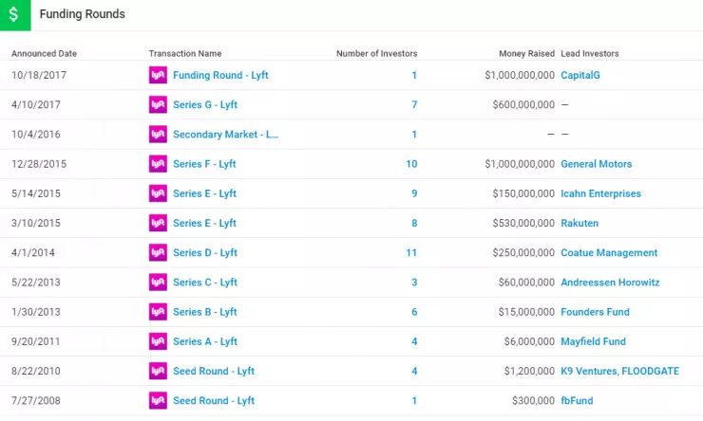Click investor count 10 for Series F
The height and width of the screenshot is (421, 703).
coord(411,164)
